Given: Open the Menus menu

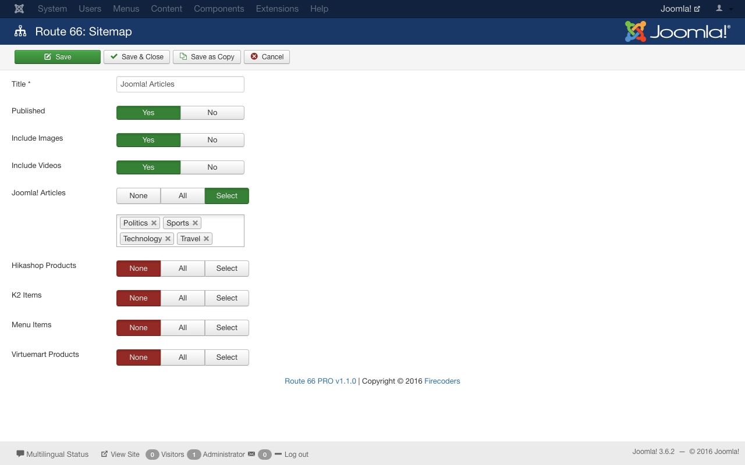Looking at the screenshot, I should tap(126, 9).
